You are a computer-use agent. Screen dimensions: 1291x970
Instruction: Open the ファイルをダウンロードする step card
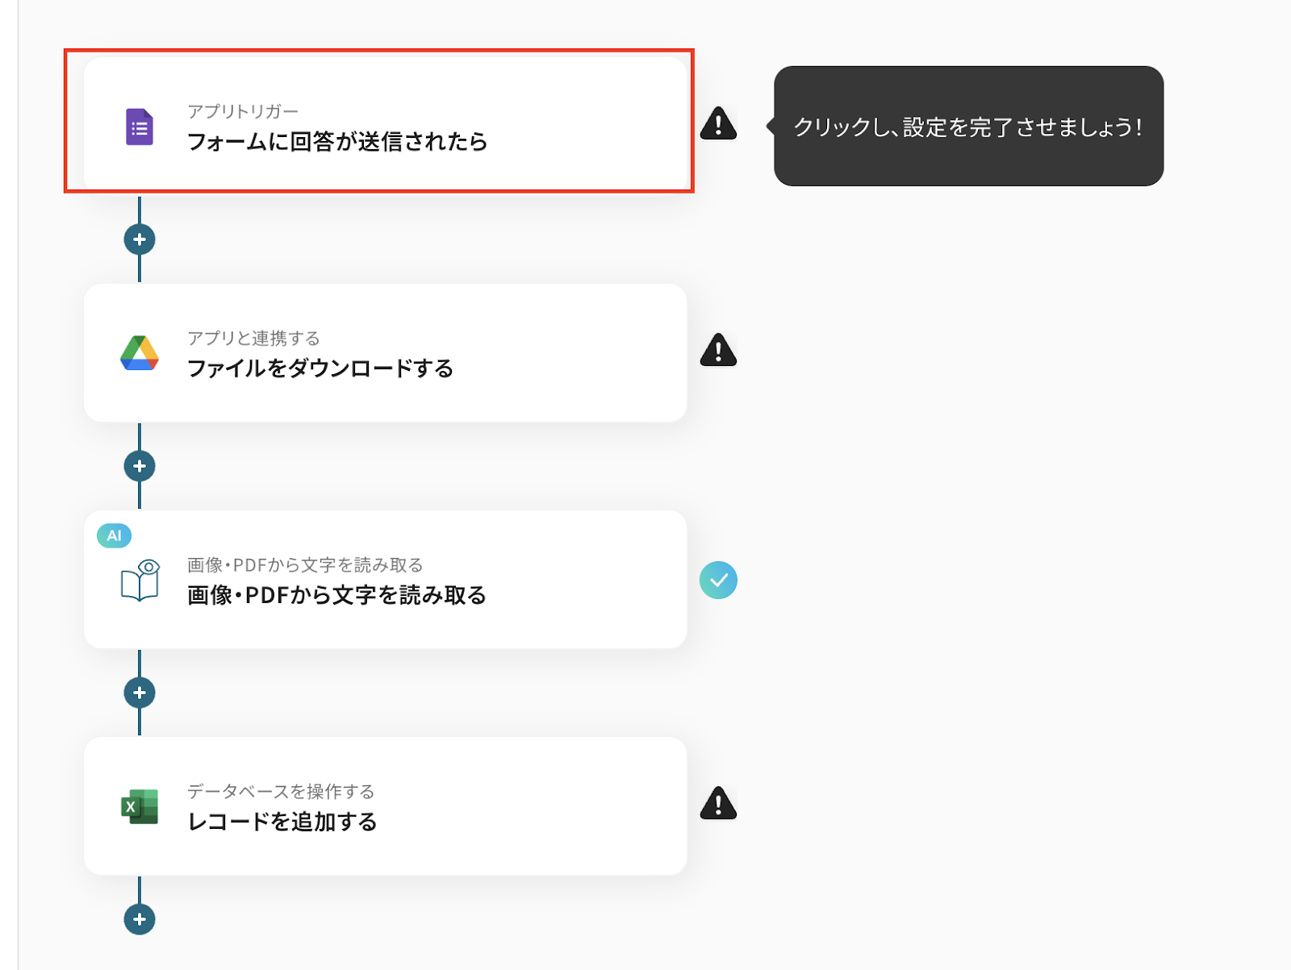click(320, 368)
